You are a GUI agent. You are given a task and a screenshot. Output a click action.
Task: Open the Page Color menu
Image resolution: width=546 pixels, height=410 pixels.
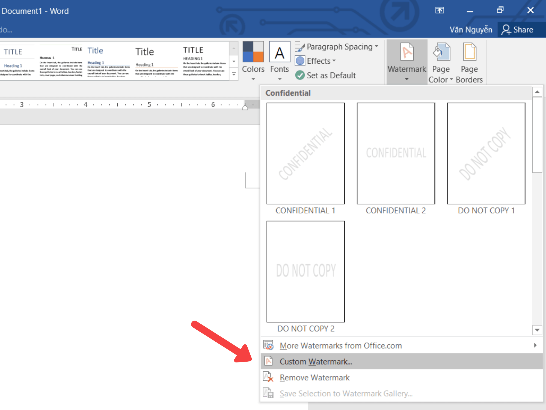(x=441, y=63)
